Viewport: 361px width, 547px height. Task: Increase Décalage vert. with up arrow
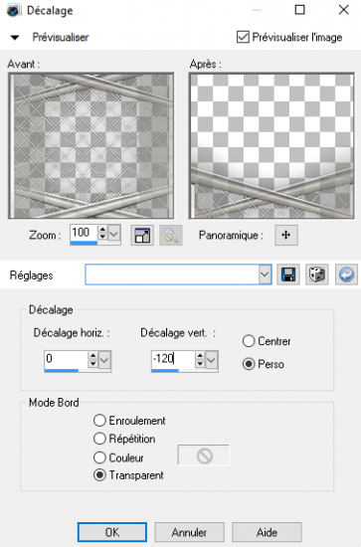[x=200, y=356]
